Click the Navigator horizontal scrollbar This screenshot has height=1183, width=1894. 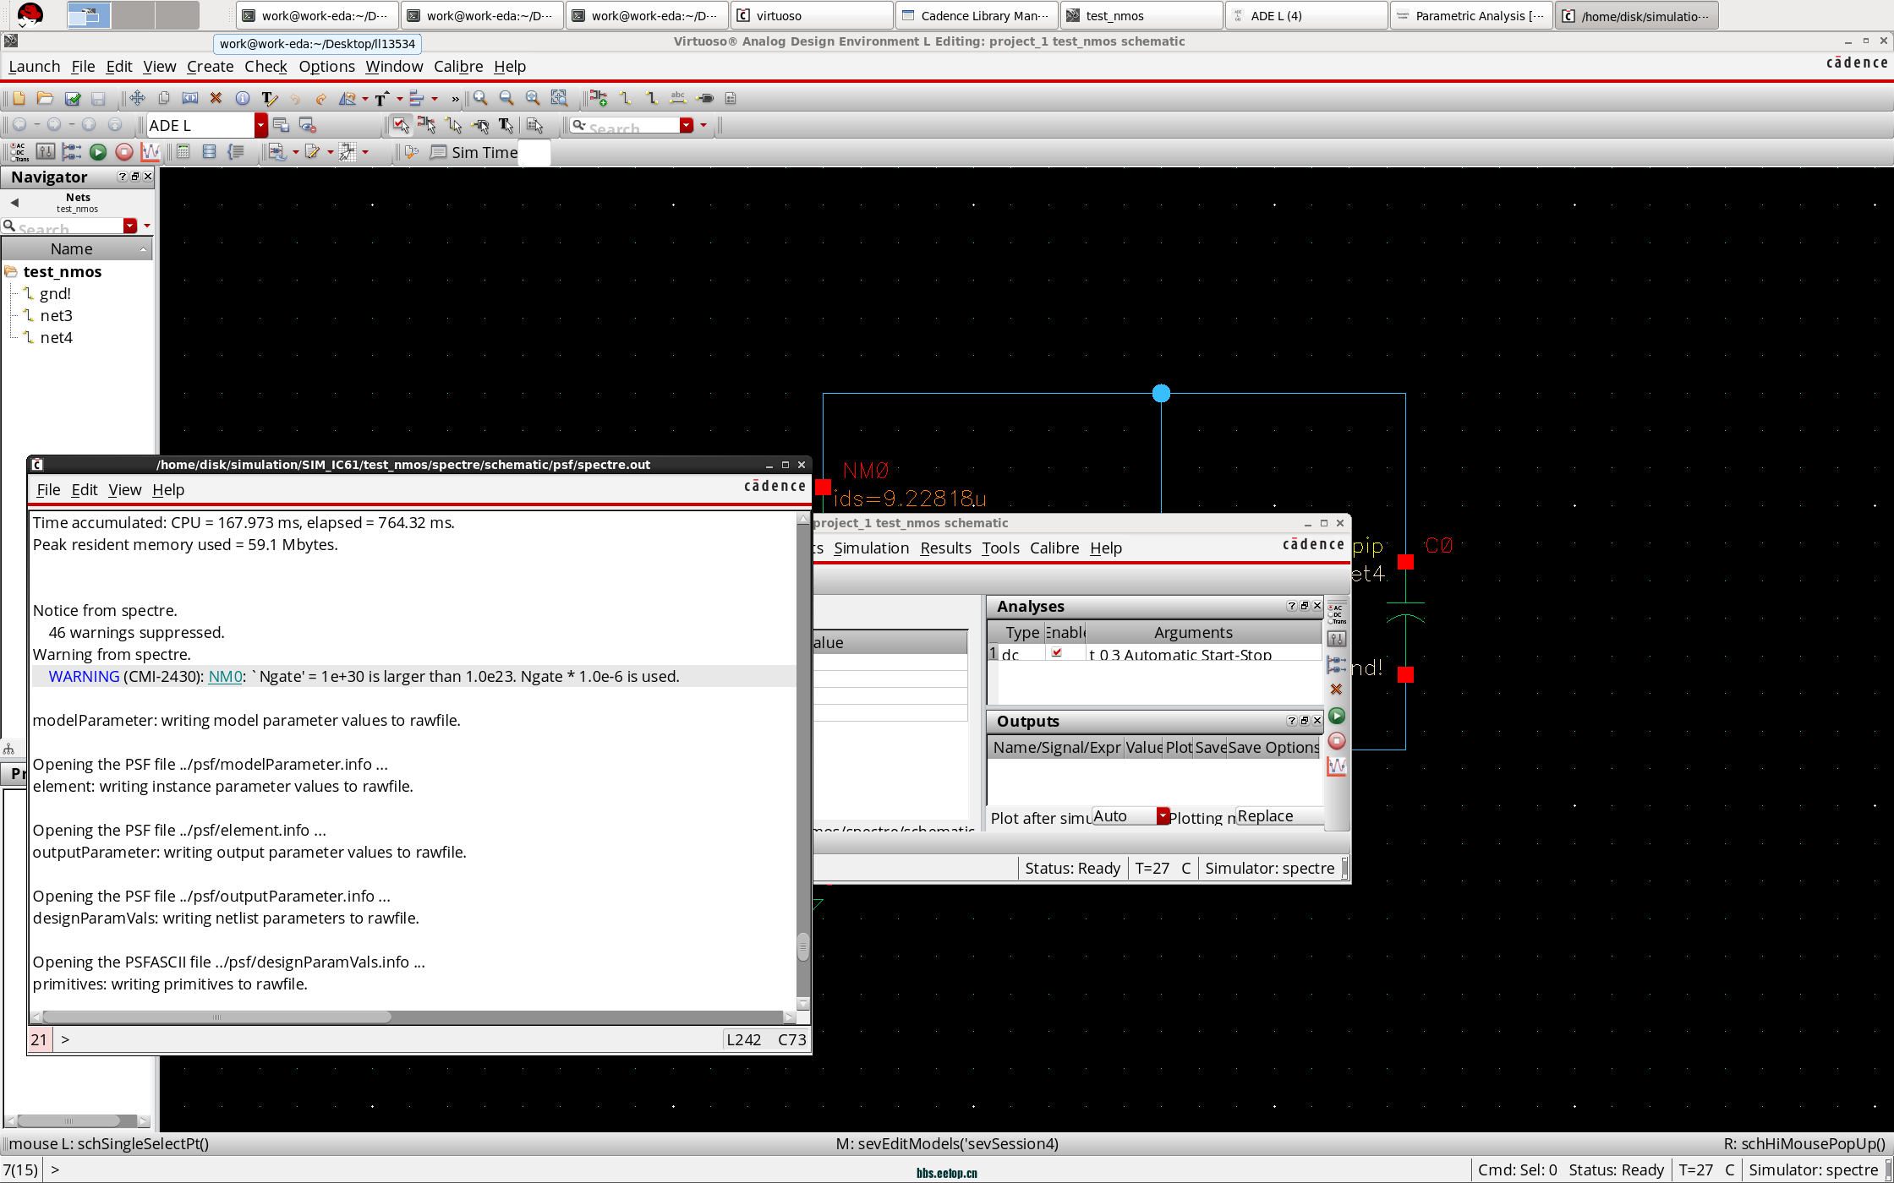pyautogui.click(x=68, y=1120)
